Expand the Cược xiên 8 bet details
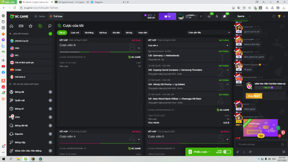 pos(139,48)
